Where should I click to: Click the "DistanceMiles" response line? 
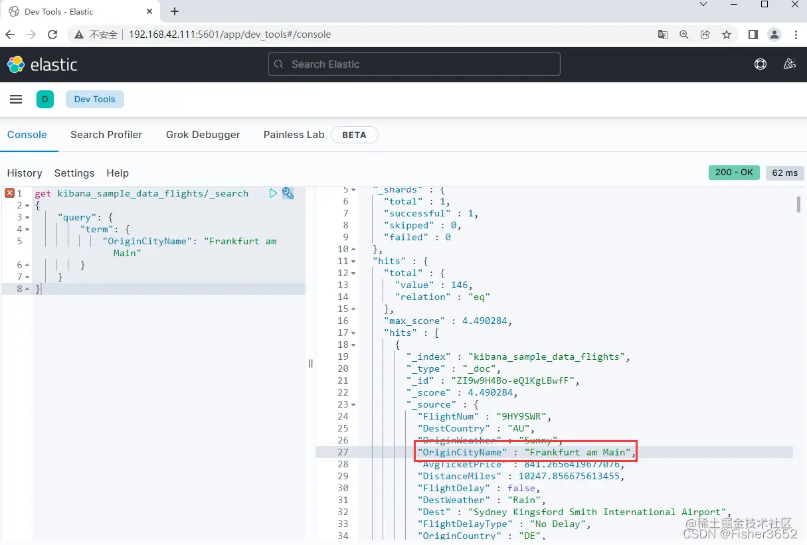pos(521,476)
